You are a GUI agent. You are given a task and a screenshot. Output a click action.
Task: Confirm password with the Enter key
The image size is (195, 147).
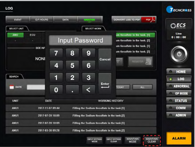tap(105, 84)
